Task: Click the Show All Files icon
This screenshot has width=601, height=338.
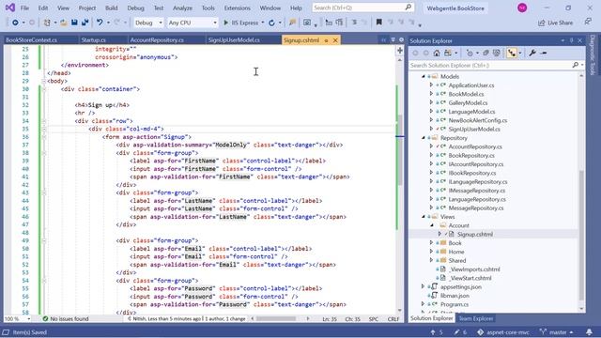Action: [497, 53]
